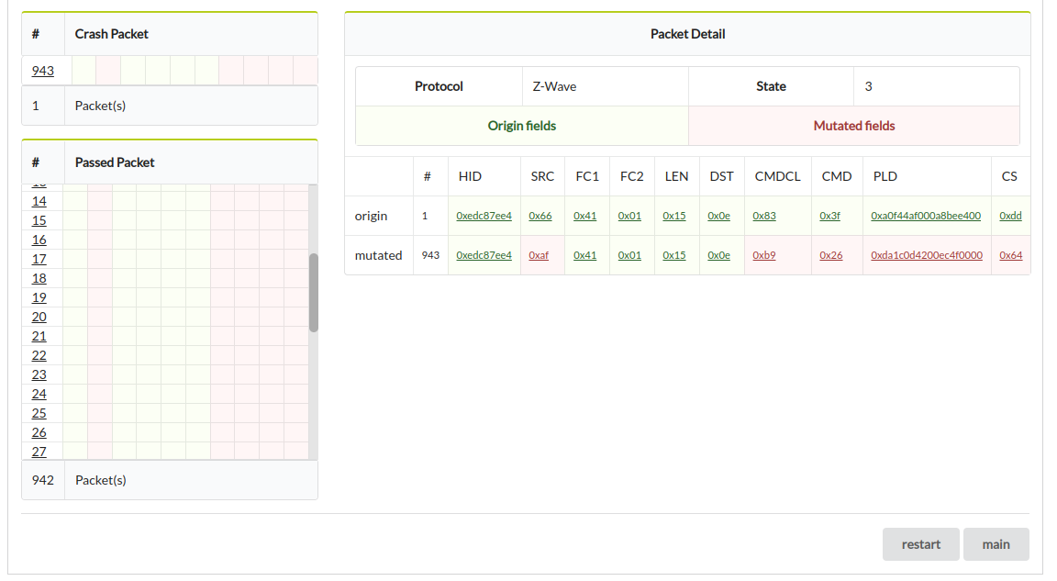The width and height of the screenshot is (1057, 581).
Task: Open mutated SRC value 0xaf
Action: (539, 255)
